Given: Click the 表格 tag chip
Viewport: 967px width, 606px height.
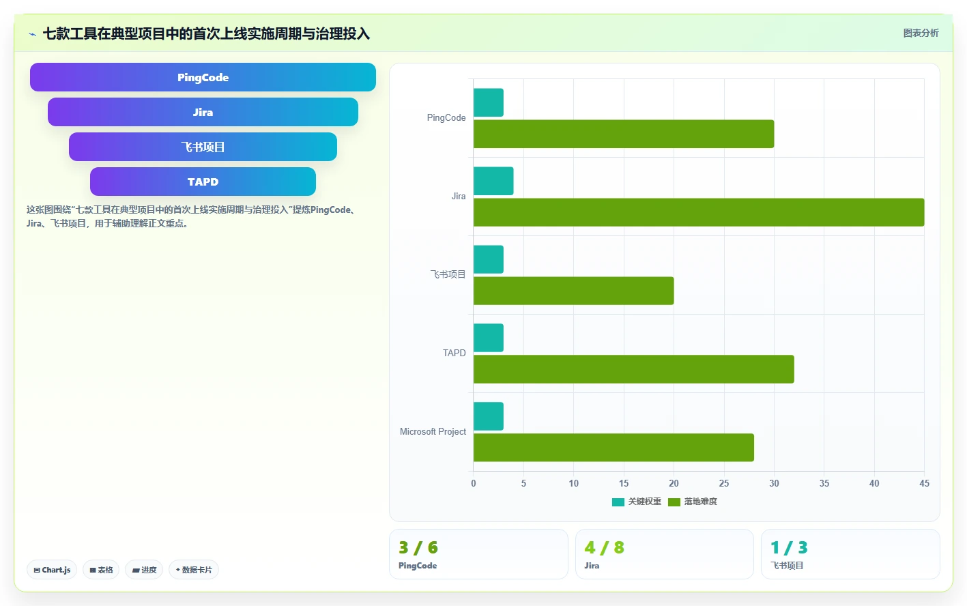Looking at the screenshot, I should [101, 570].
